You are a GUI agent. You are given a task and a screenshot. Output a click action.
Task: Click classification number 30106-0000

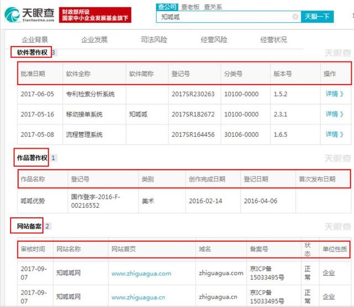pos(241,135)
